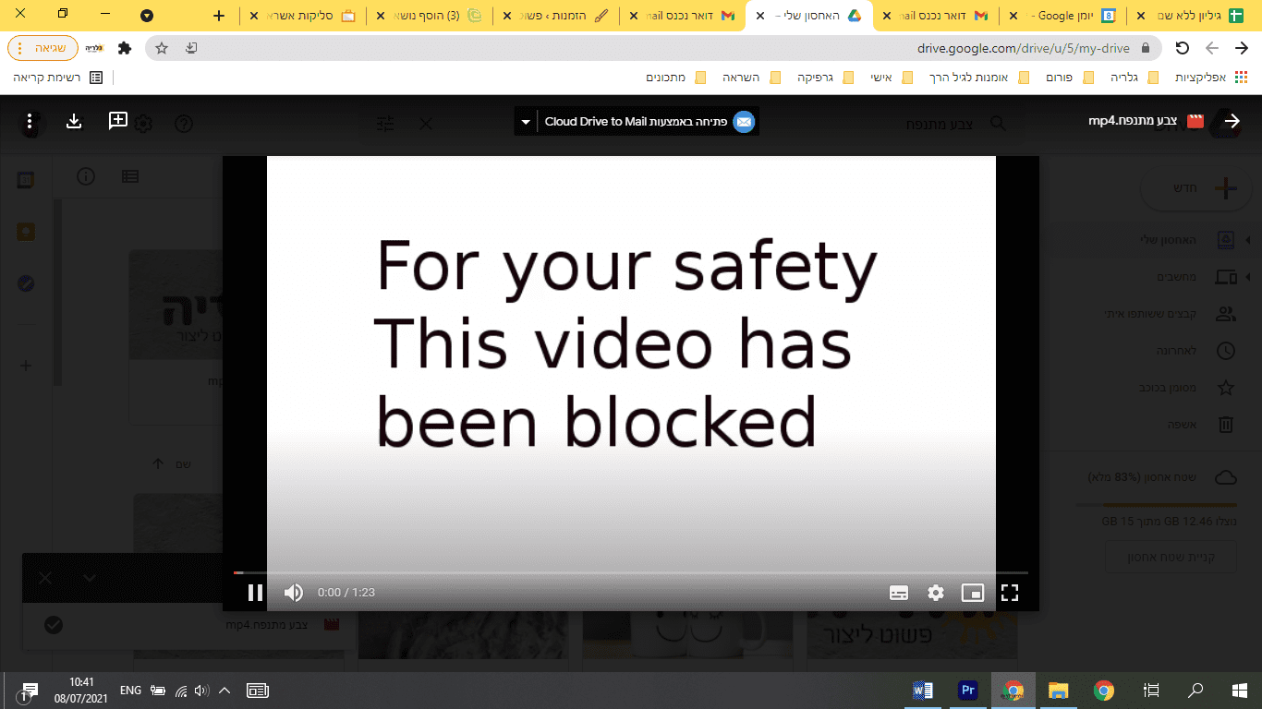Open the אישי bookmarks folder
This screenshot has width=1262, height=709.
[x=892, y=78]
